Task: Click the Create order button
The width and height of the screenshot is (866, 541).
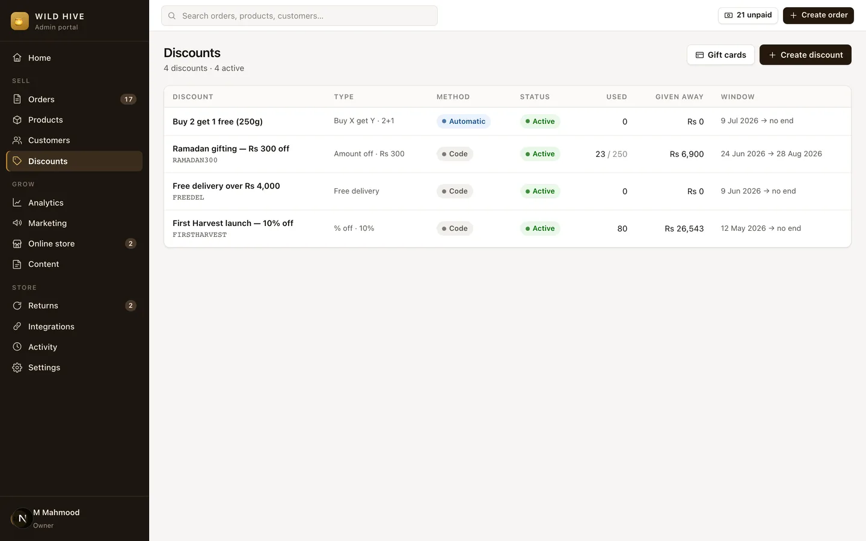Action: coord(818,15)
